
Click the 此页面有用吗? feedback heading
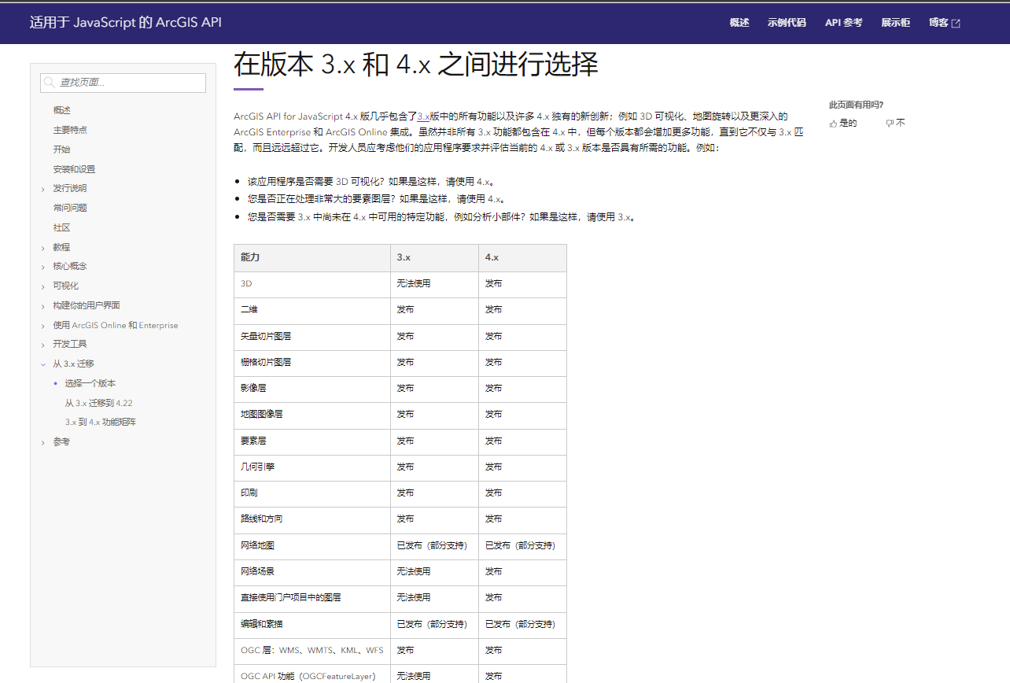tap(856, 105)
